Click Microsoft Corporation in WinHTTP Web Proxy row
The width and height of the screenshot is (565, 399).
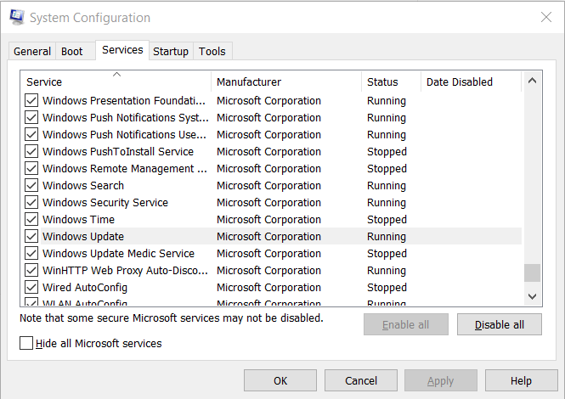point(268,271)
